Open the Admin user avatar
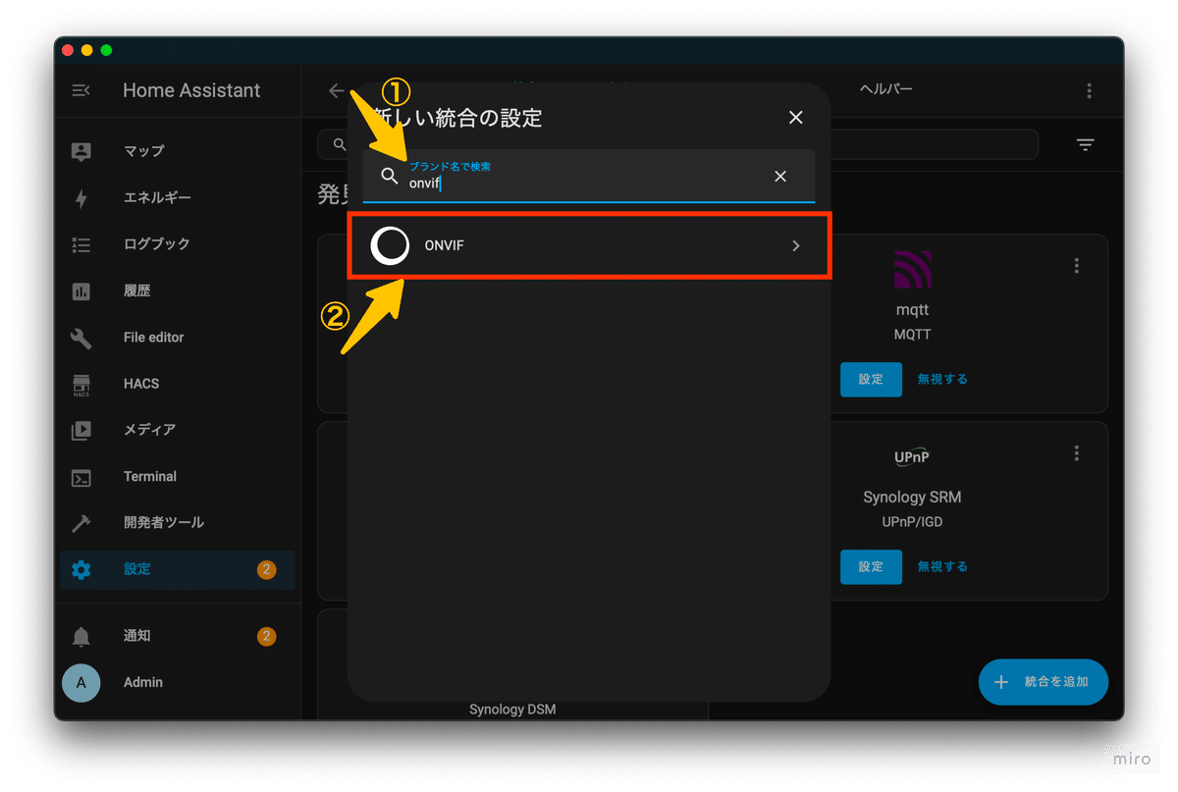 coord(80,682)
